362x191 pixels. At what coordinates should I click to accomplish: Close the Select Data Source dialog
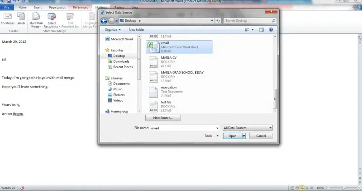pos(271,11)
